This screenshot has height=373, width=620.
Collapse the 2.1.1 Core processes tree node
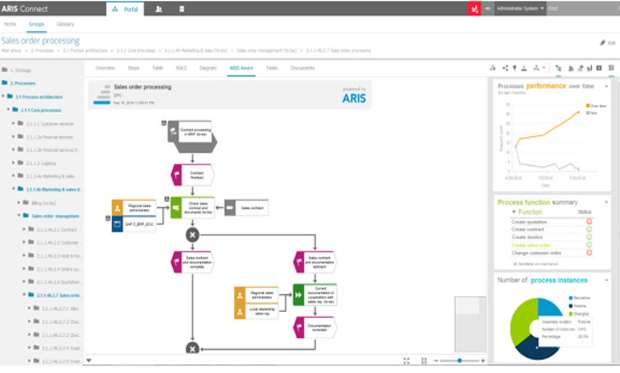pyautogui.click(x=9, y=109)
